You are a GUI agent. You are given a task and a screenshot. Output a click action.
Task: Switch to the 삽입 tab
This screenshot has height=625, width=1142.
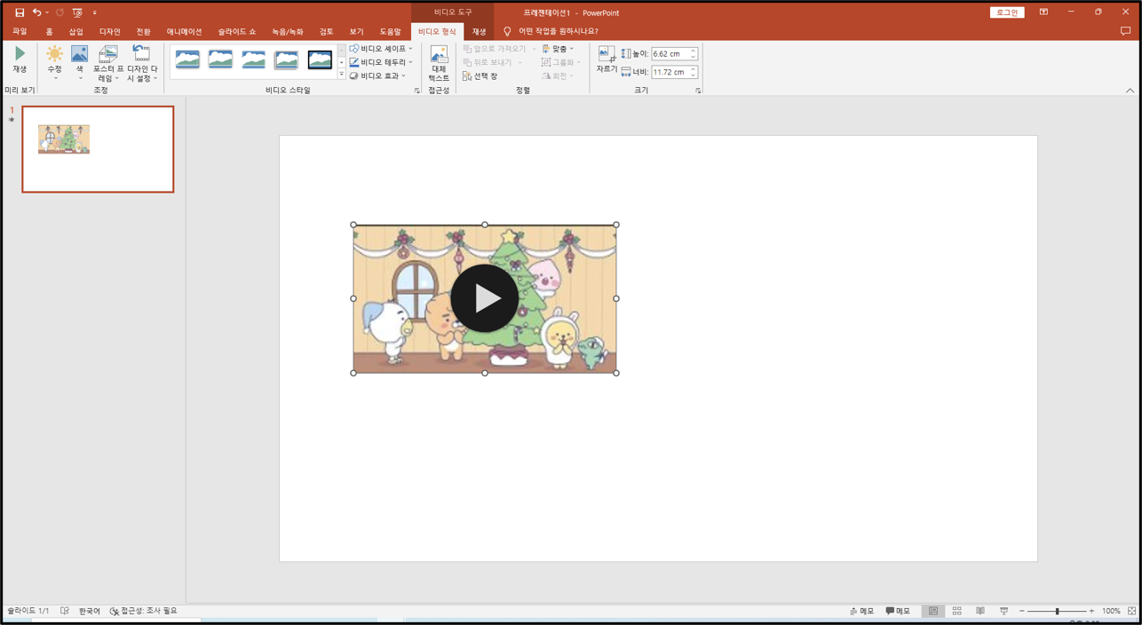click(76, 31)
